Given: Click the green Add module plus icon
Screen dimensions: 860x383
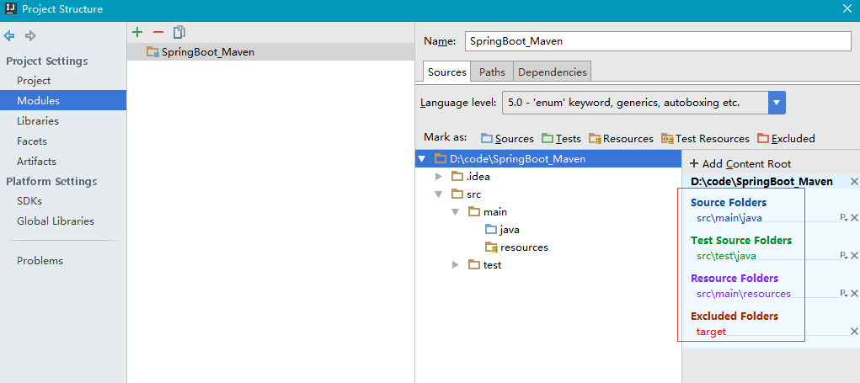Looking at the screenshot, I should click(x=137, y=33).
